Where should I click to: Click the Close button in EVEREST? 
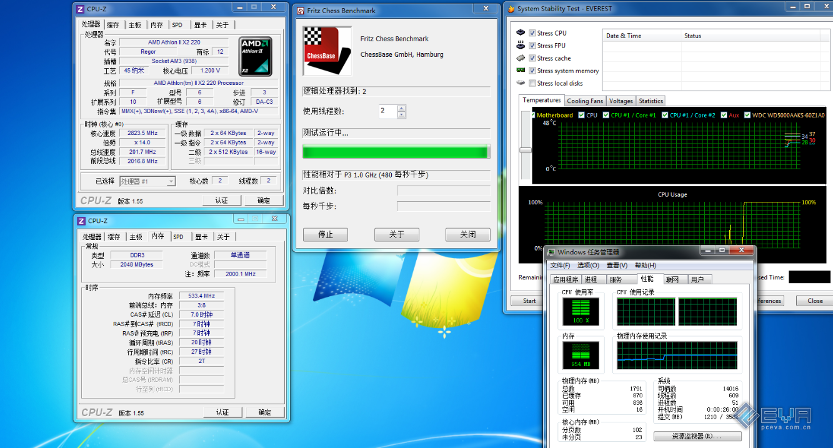click(x=815, y=301)
